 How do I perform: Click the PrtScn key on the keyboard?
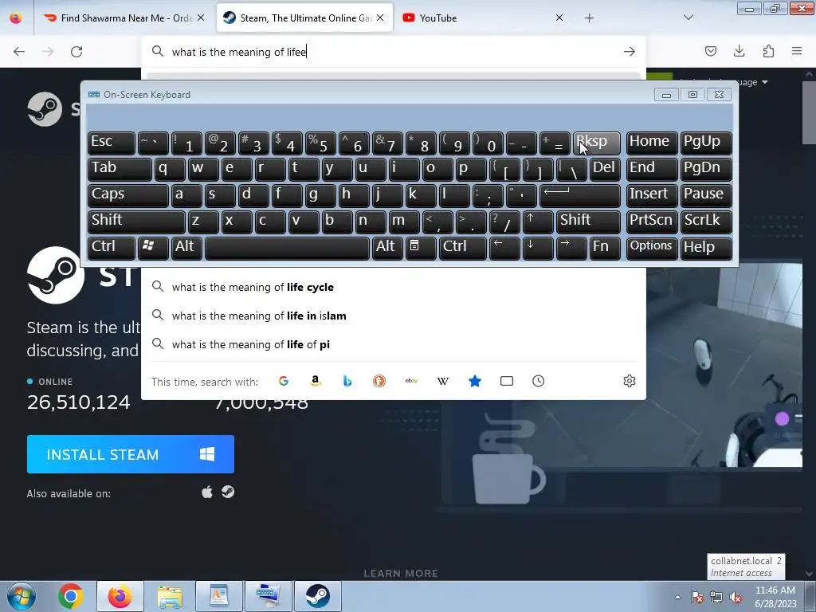tap(652, 222)
